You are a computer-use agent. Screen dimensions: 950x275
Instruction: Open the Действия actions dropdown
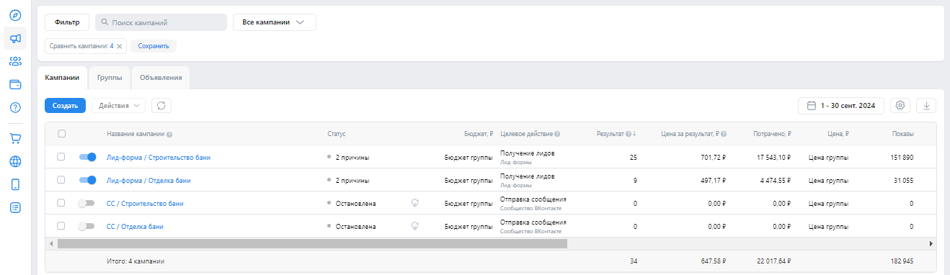(118, 106)
